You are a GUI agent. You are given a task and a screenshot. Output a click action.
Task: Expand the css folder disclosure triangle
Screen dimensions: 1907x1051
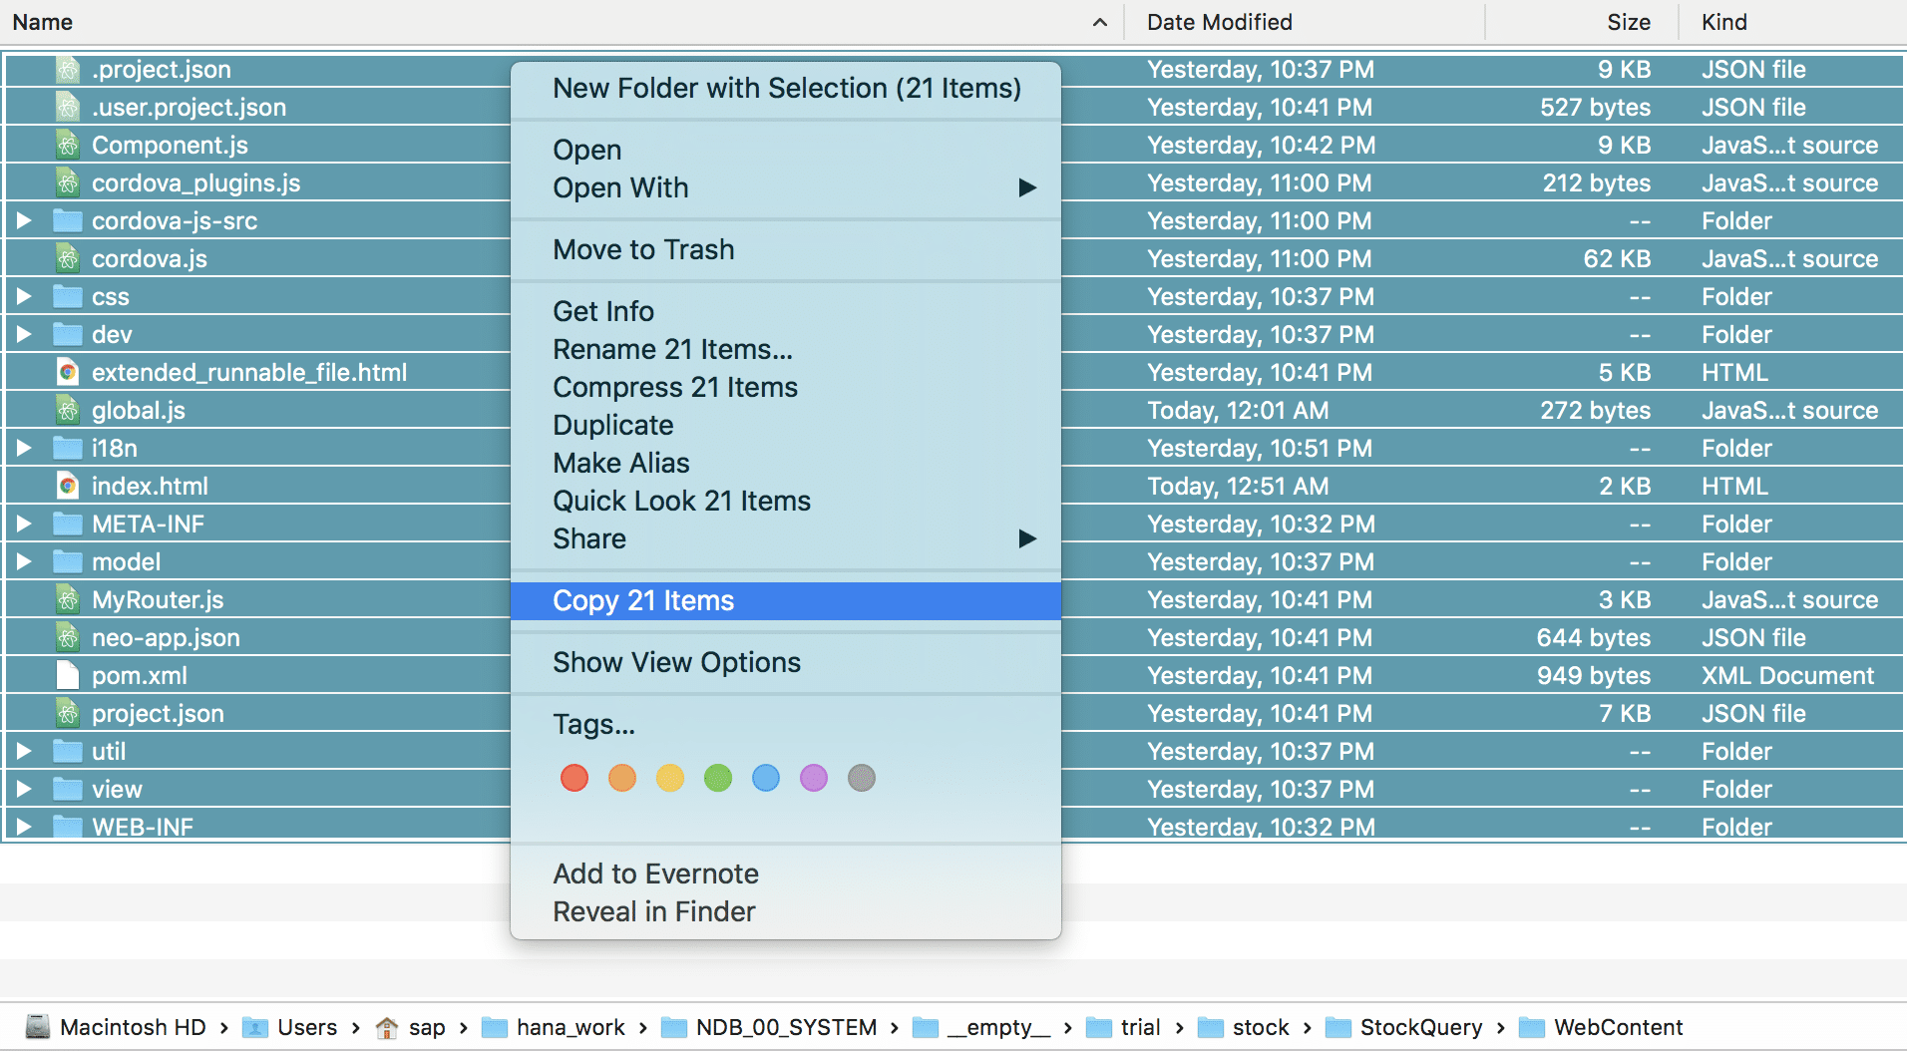click(x=24, y=297)
